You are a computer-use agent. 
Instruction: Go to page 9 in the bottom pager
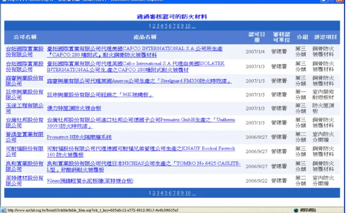182,193
